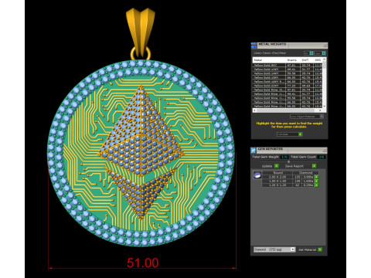
Task: Click second teal button in Metal Weights header
Action: (x=324, y=53)
